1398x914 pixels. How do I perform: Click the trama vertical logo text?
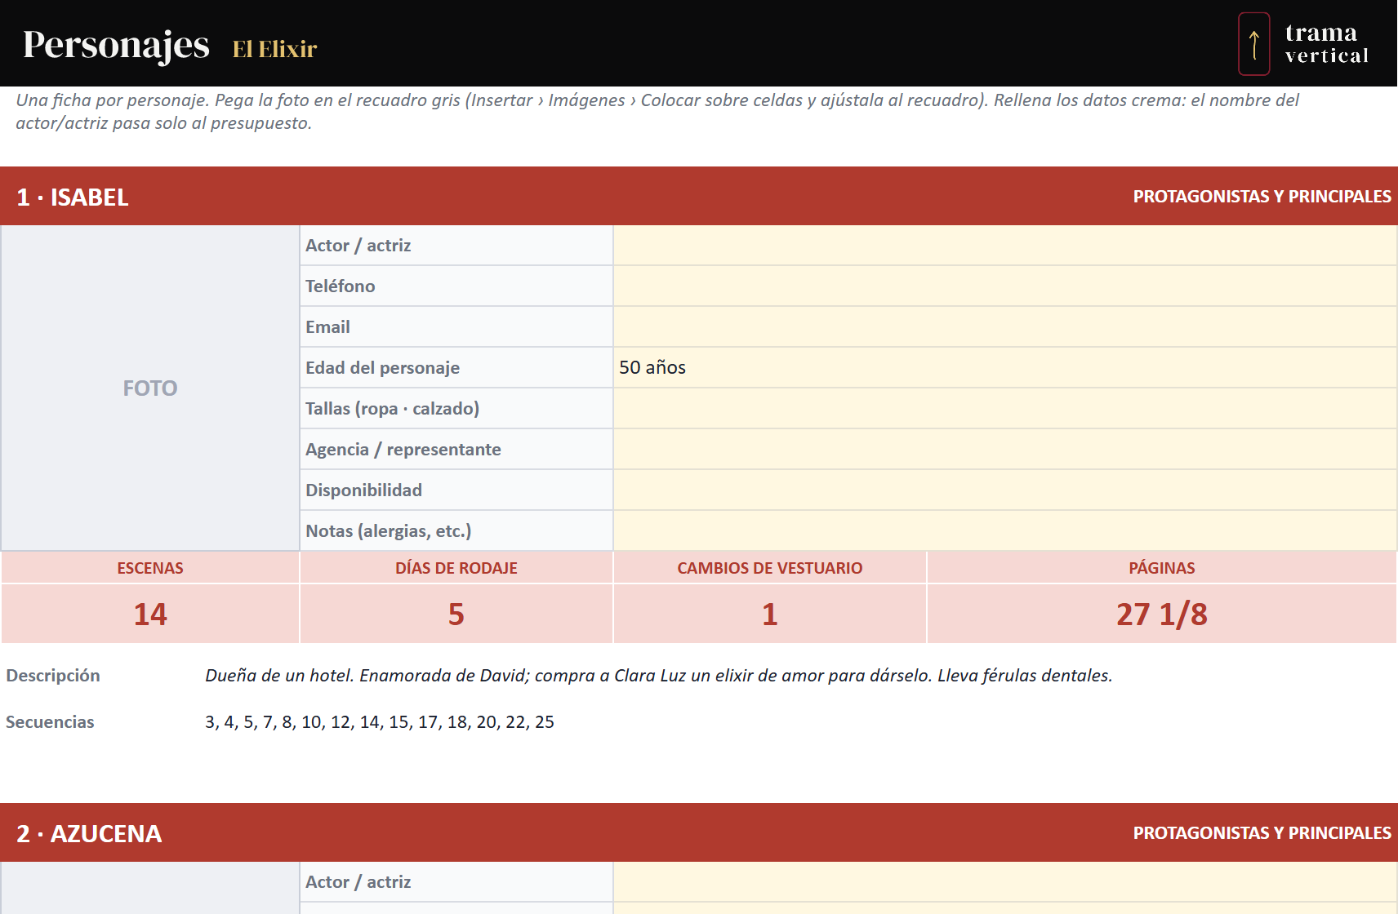pyautogui.click(x=1326, y=43)
